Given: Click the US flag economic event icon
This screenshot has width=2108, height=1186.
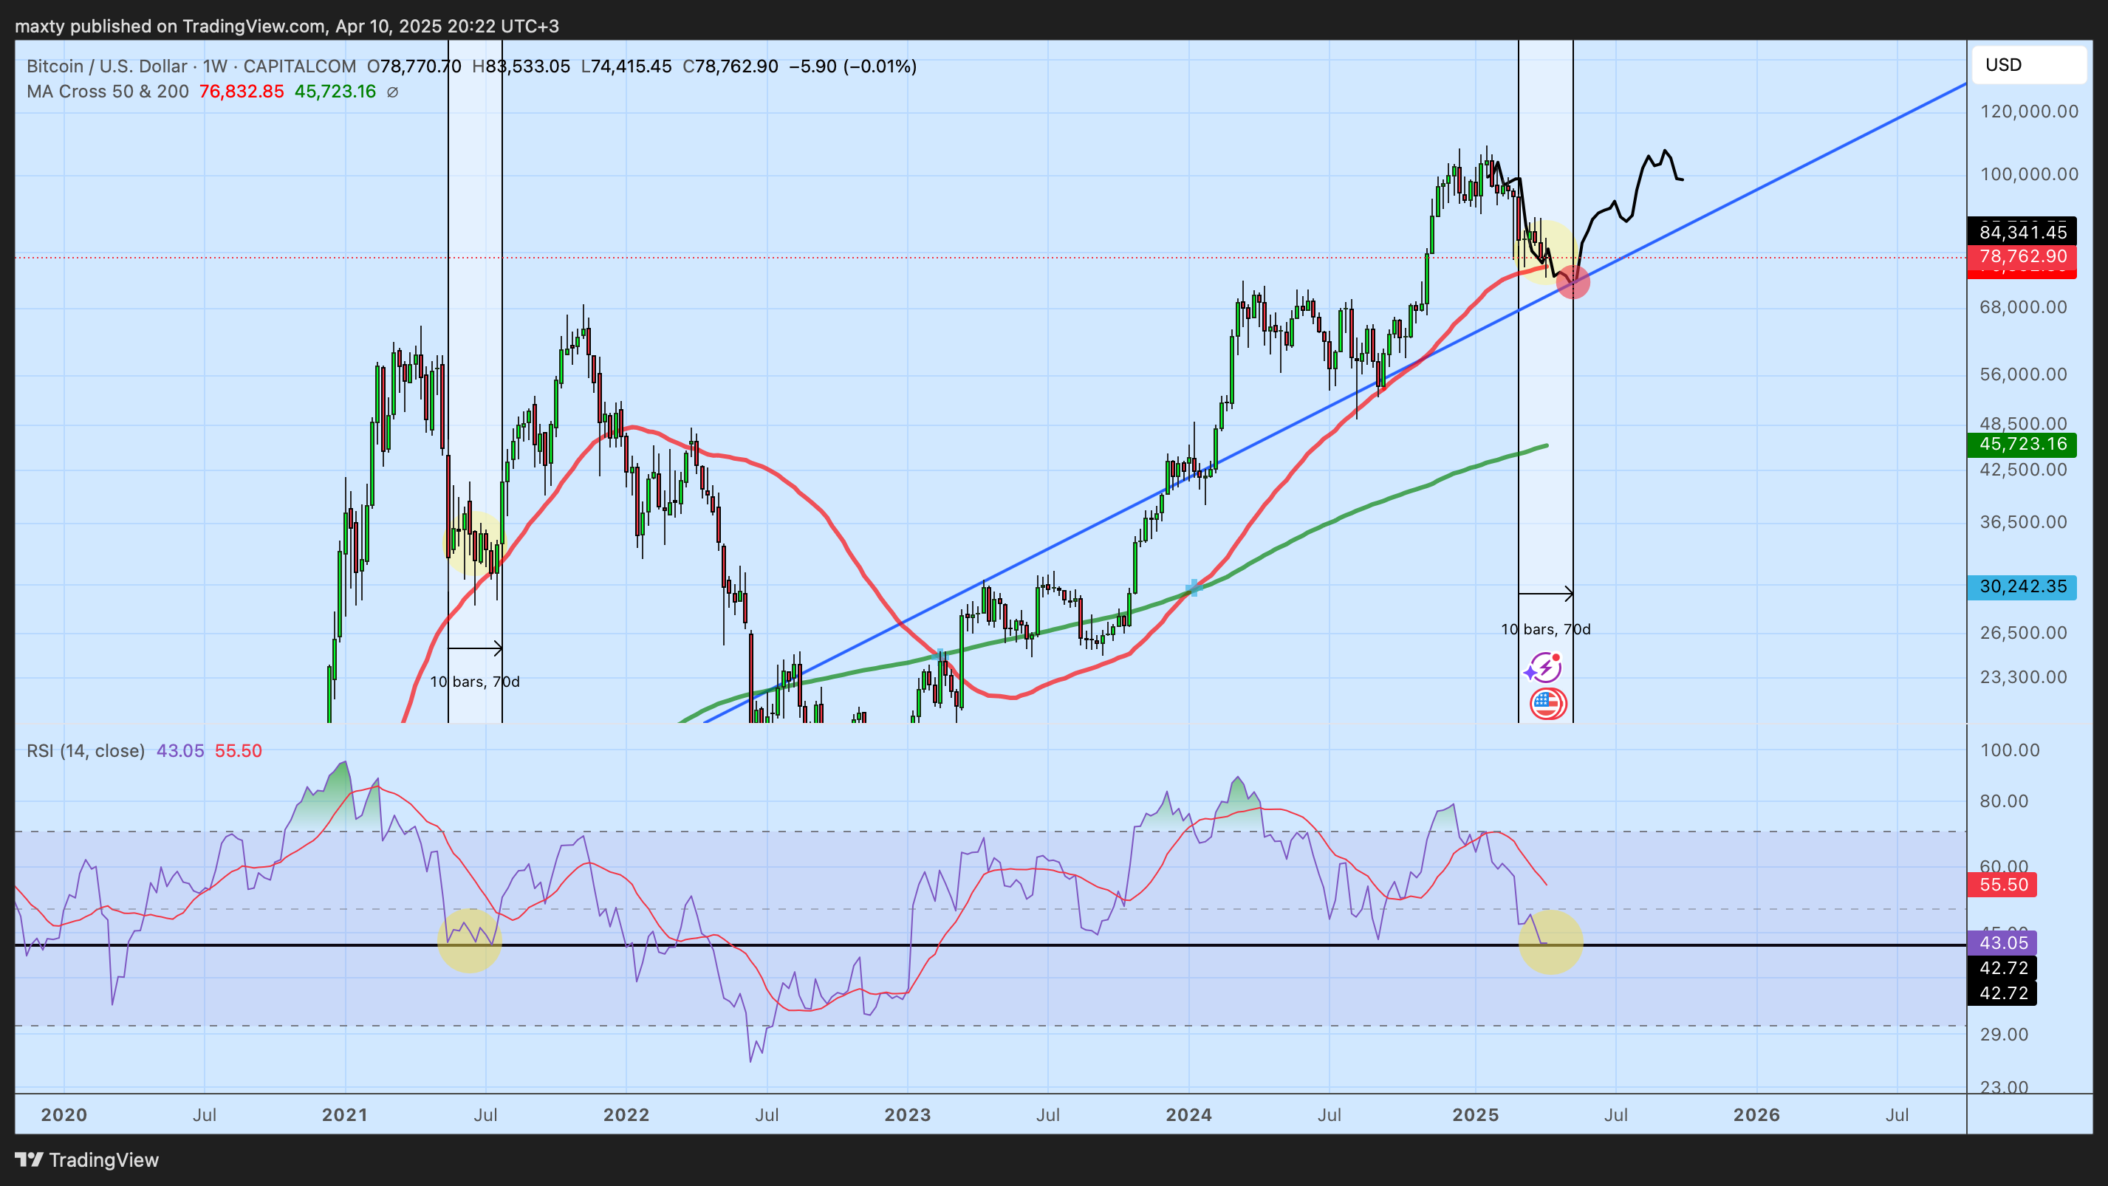Looking at the screenshot, I should pyautogui.click(x=1547, y=704).
